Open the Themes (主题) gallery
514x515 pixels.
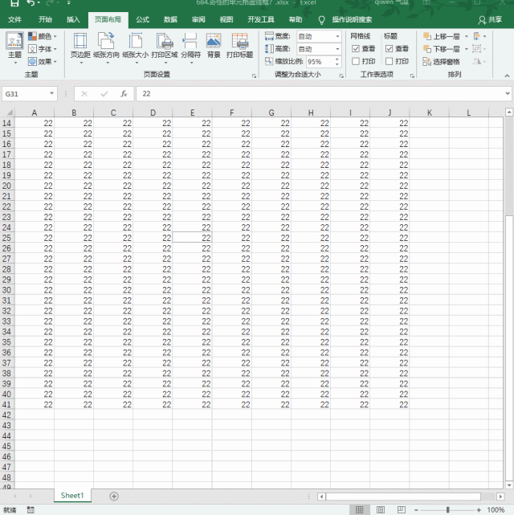point(14,47)
